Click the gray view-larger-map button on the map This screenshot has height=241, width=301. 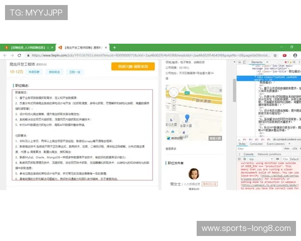click(x=215, y=138)
